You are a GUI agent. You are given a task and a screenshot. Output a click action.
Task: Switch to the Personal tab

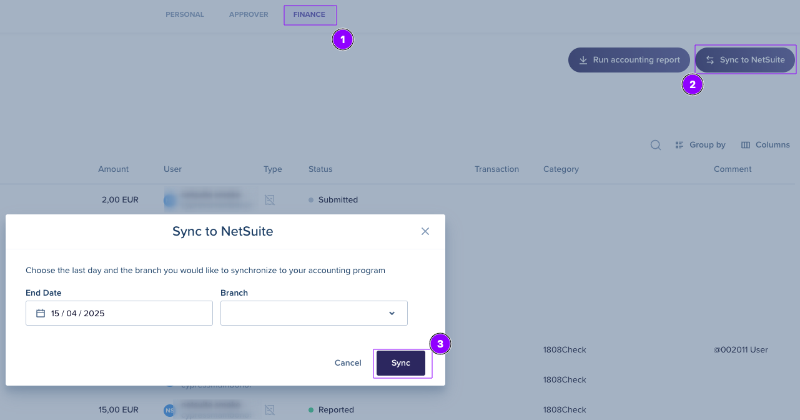pyautogui.click(x=185, y=14)
